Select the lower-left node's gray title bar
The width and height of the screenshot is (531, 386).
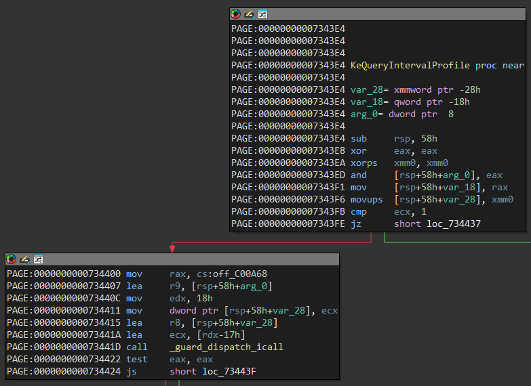point(190,259)
